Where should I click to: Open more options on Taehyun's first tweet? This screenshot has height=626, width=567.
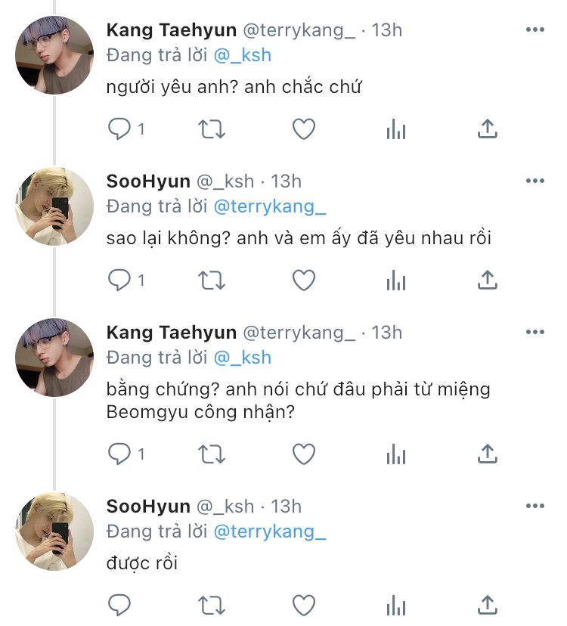click(534, 30)
